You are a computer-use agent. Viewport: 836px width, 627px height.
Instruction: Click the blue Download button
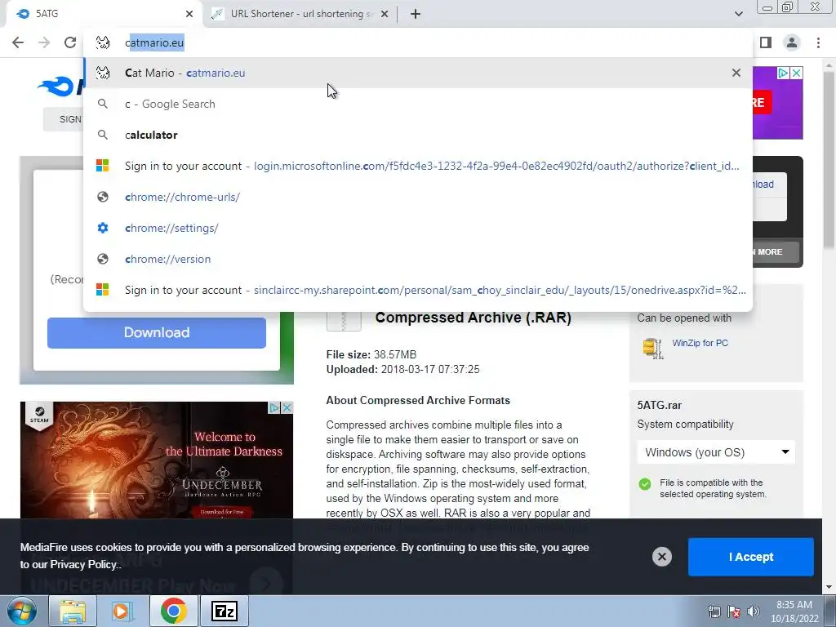point(156,333)
